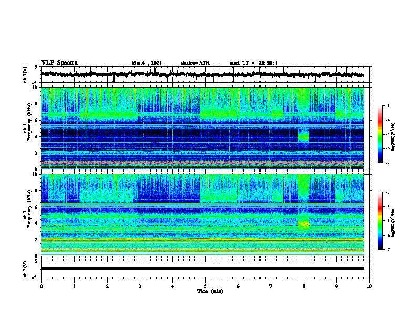Click the ch.1 spectrogram "4" kHz tick label
The width and height of the screenshot is (416, 321).
tap(37, 137)
